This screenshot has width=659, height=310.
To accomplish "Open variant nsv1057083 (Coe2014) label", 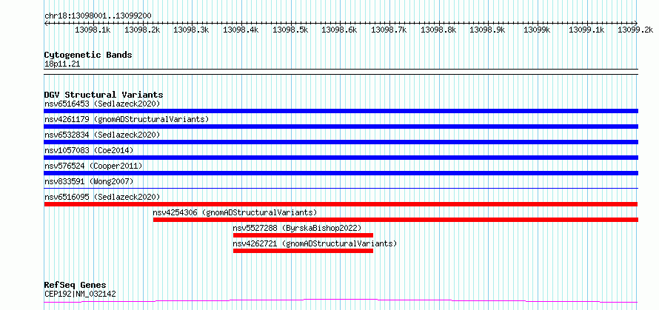I will [89, 150].
